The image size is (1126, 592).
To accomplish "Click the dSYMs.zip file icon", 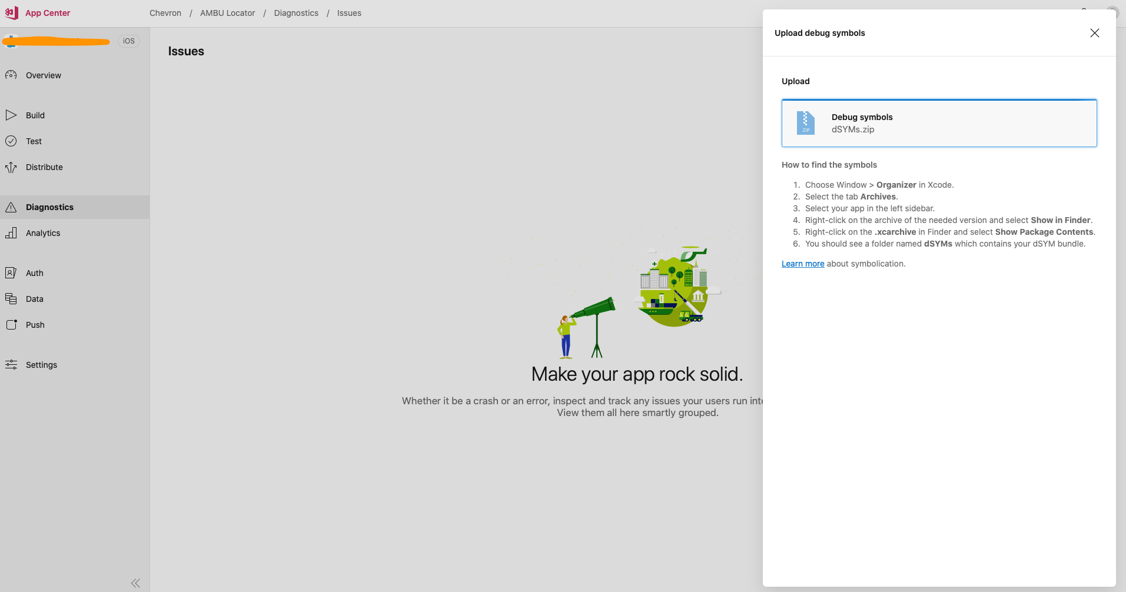I will click(x=806, y=123).
